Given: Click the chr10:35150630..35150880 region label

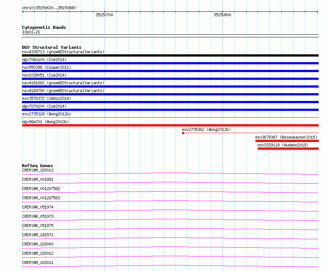Looking at the screenshot, I should coord(49,8).
